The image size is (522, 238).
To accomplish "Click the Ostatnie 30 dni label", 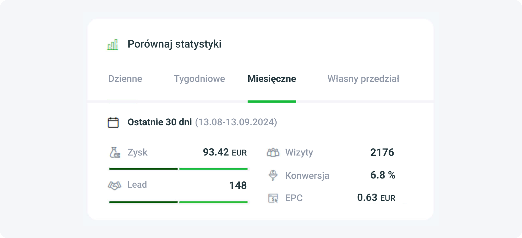I will [160, 122].
